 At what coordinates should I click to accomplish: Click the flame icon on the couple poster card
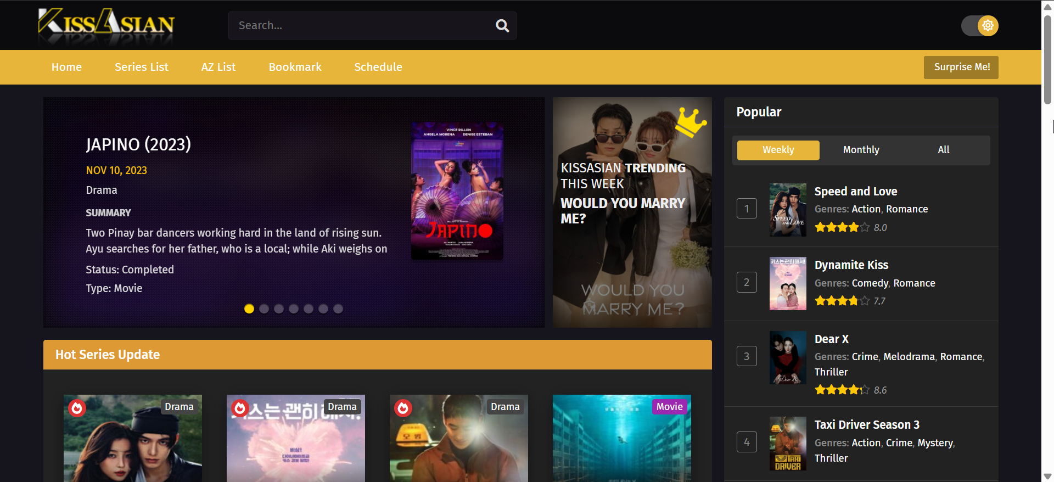tap(77, 408)
